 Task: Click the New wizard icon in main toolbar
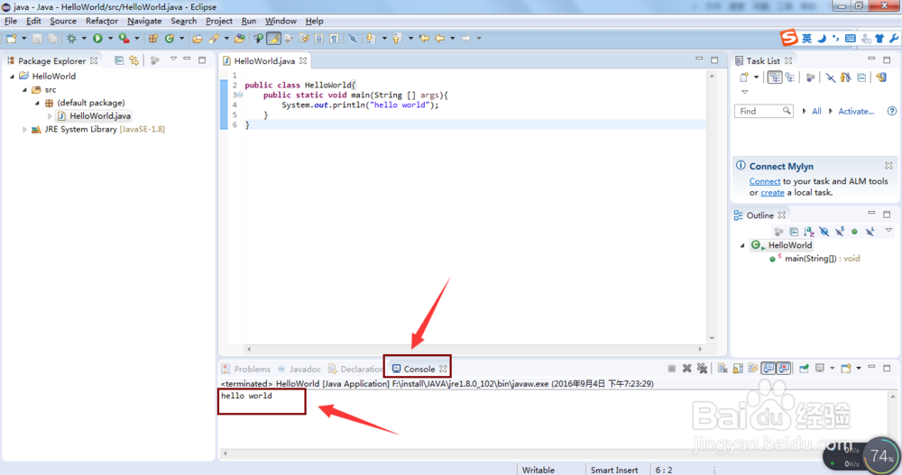coord(12,39)
